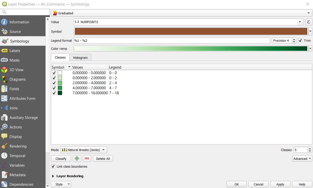Image resolution: width=313 pixels, height=188 pixels.
Task: Open the 3D View settings page
Action: [16, 70]
